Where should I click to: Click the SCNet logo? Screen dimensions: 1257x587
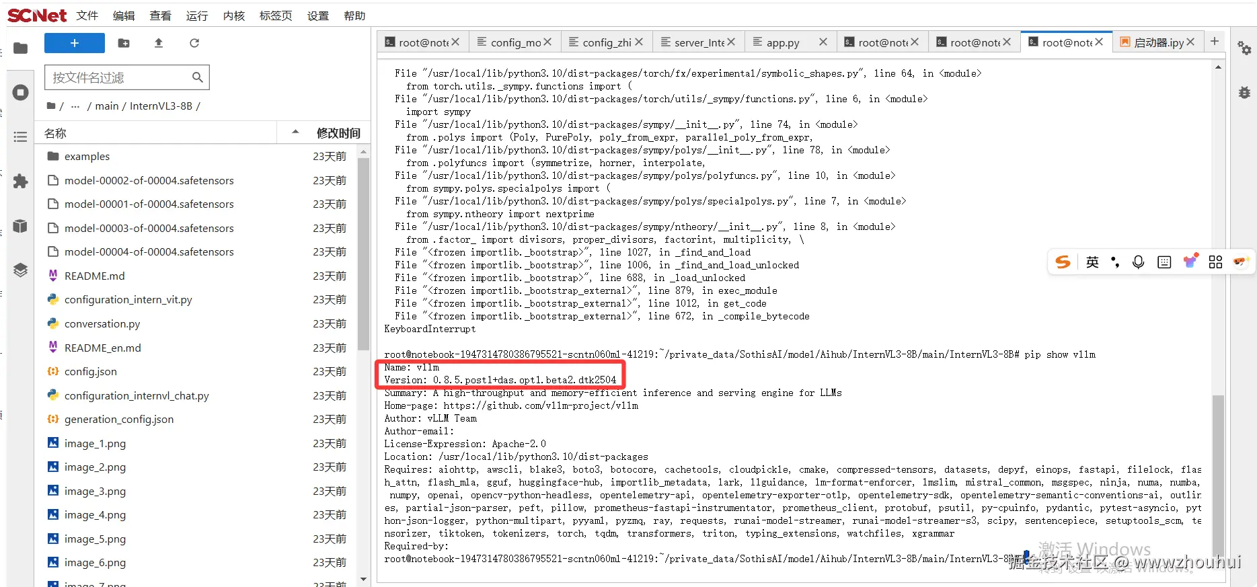(x=37, y=15)
